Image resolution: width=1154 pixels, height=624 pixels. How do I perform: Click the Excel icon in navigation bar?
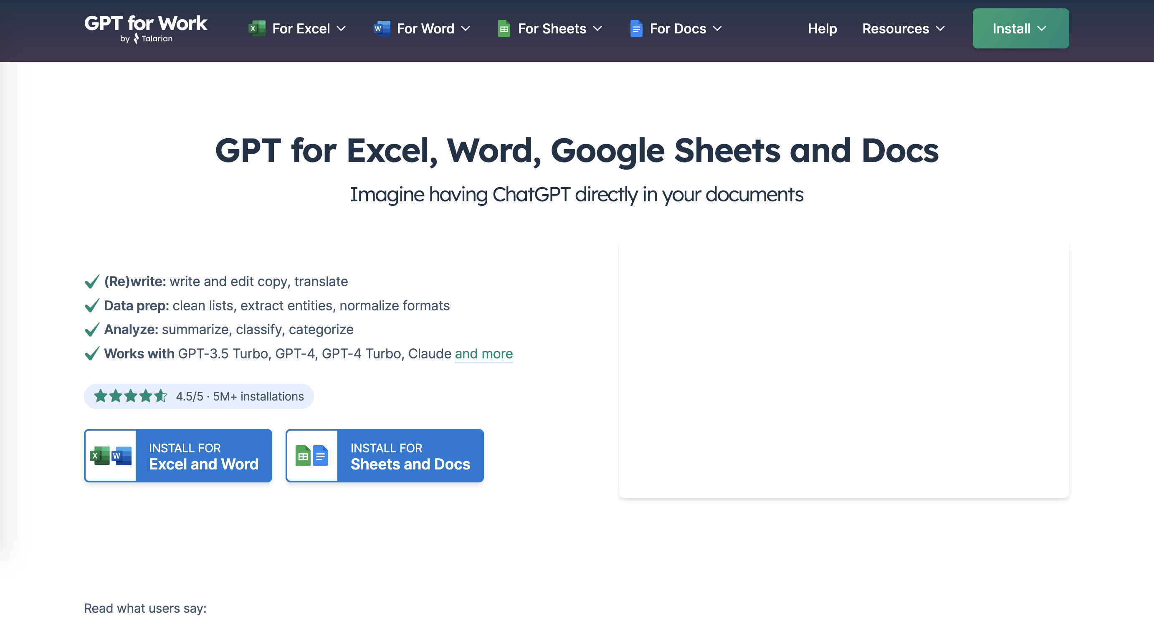coord(257,29)
